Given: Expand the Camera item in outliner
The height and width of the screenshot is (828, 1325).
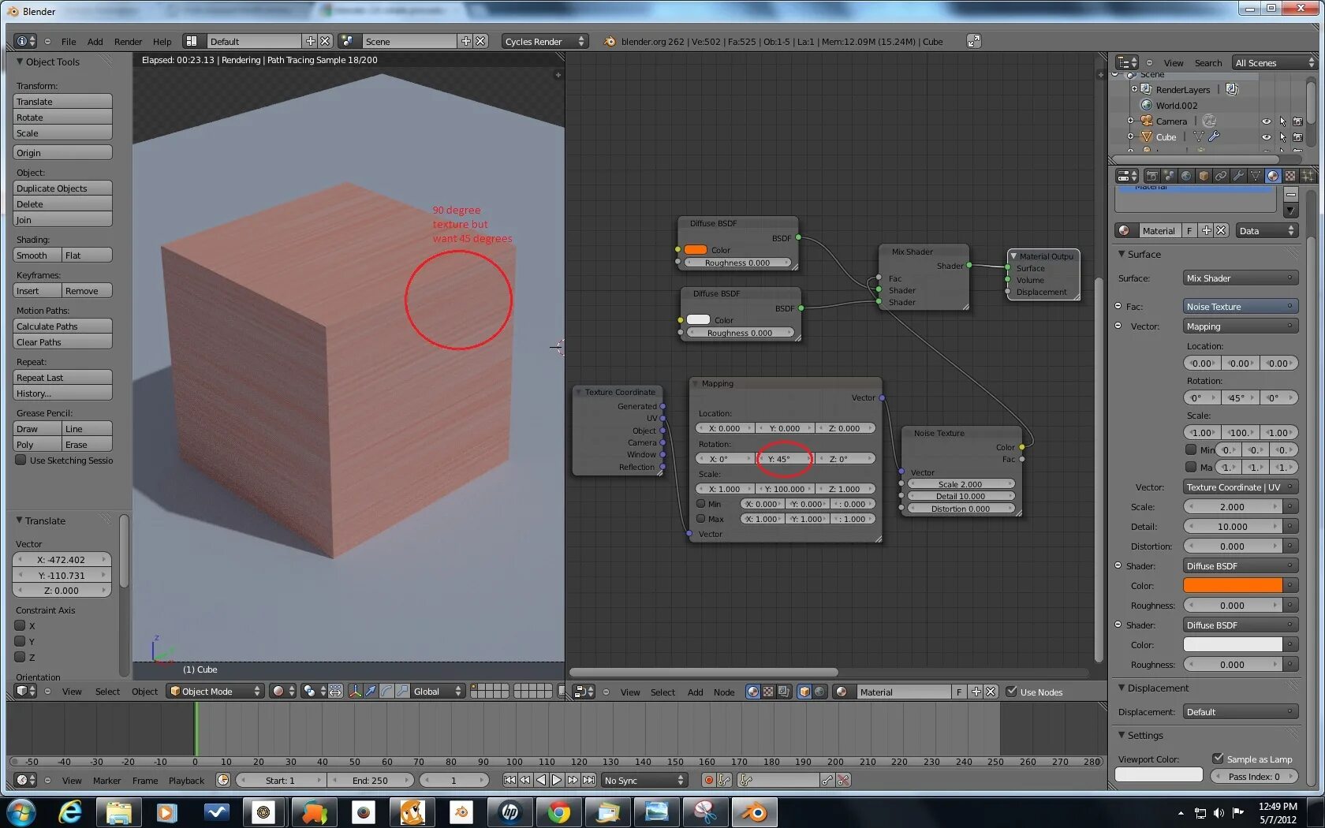Looking at the screenshot, I should pyautogui.click(x=1130, y=121).
